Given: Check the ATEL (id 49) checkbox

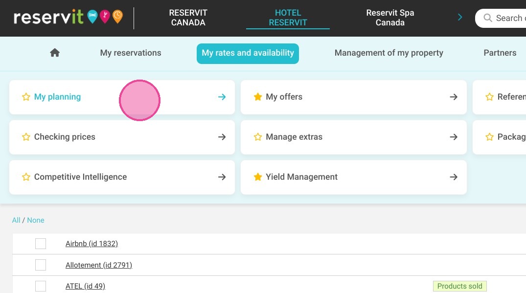Looking at the screenshot, I should tap(41, 286).
